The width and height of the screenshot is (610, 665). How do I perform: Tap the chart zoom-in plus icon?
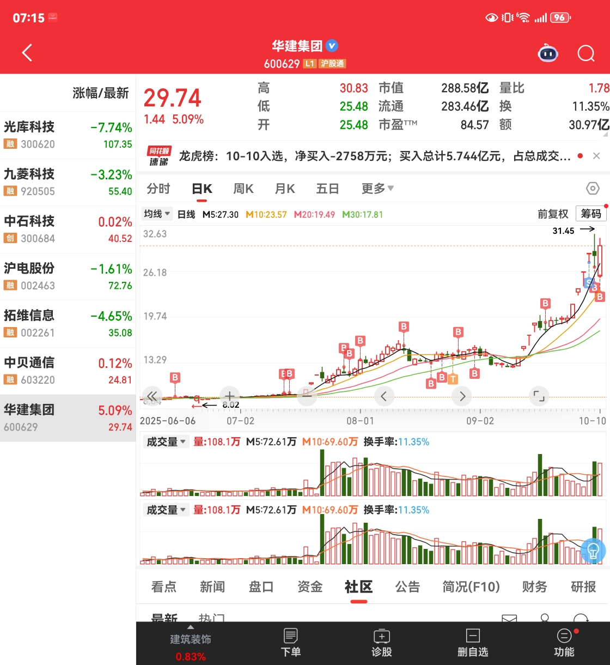230,396
